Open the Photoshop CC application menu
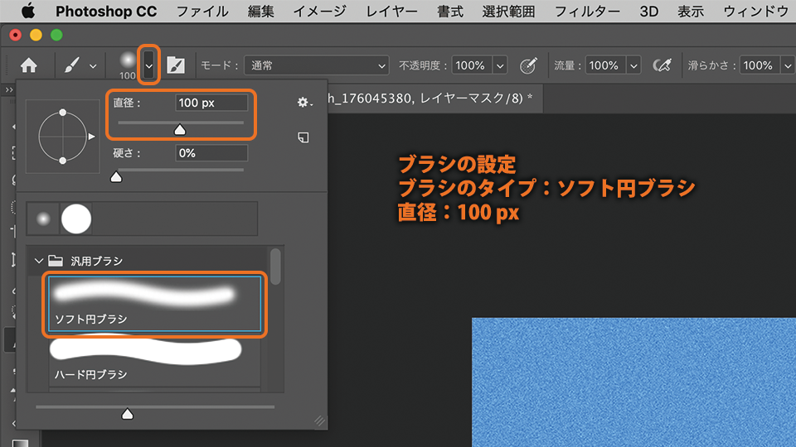Image resolution: width=796 pixels, height=447 pixels. [x=106, y=11]
